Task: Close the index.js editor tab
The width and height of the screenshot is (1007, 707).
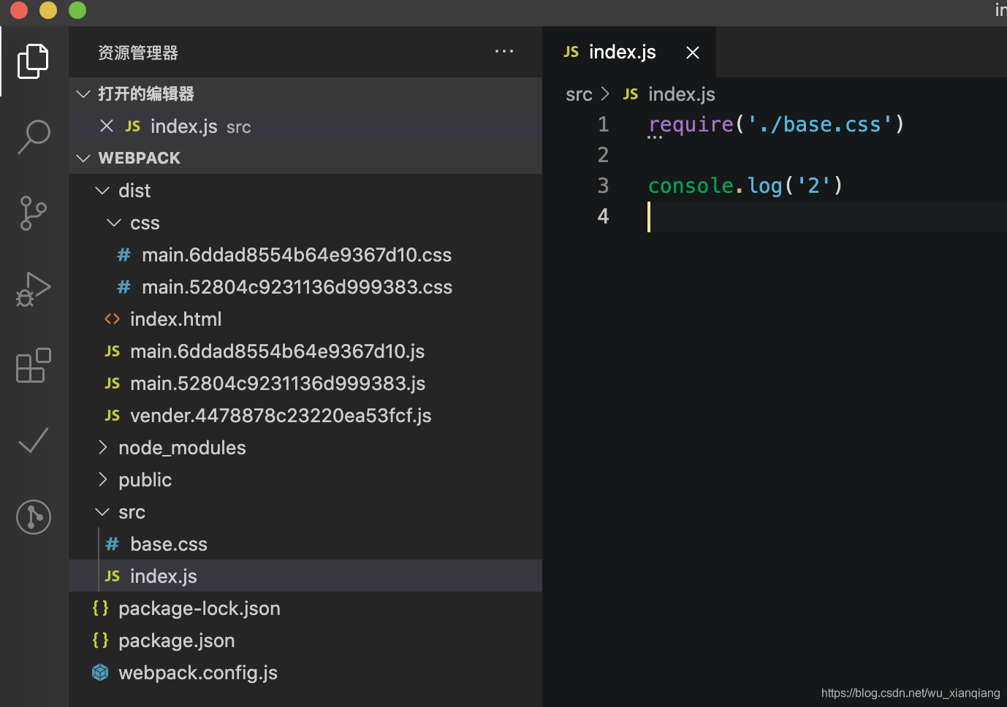Action: point(693,53)
